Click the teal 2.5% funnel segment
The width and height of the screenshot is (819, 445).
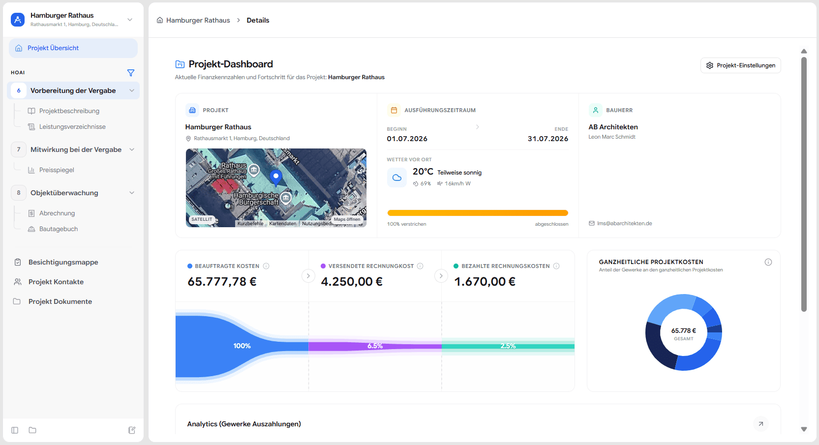[508, 346]
